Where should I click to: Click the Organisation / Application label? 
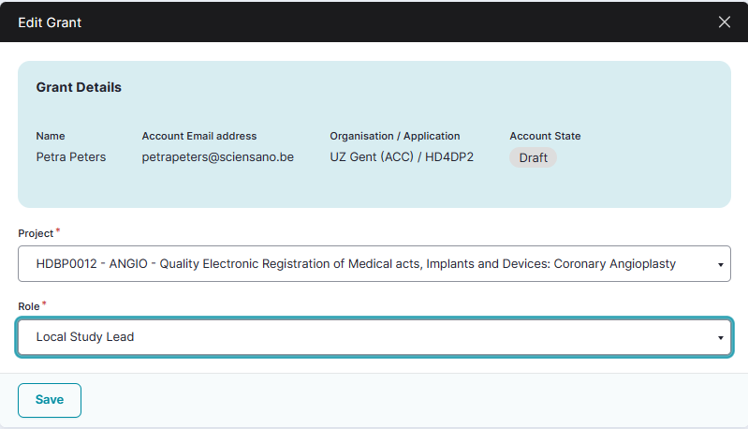(395, 136)
